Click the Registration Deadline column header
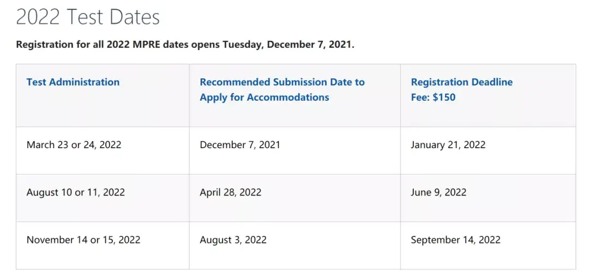Screen dimensions: 589x280 point(461,82)
